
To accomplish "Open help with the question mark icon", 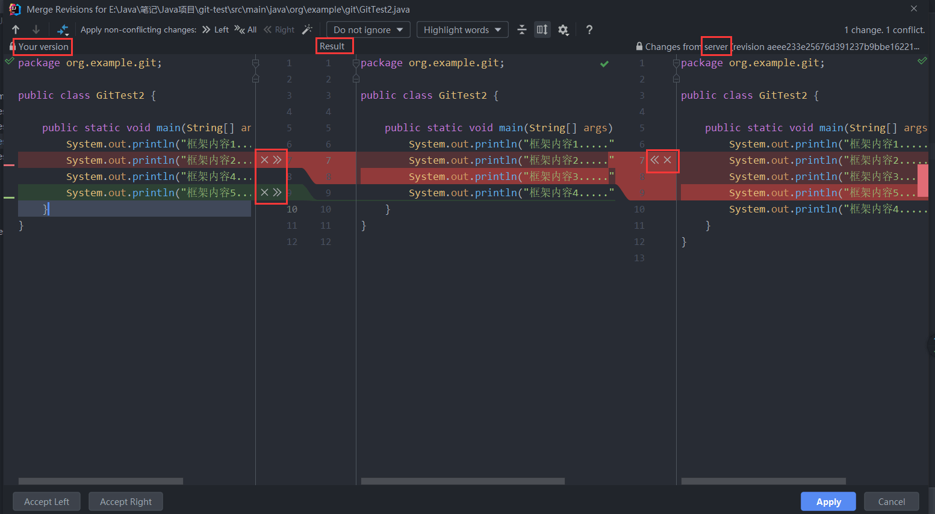I will (x=589, y=29).
